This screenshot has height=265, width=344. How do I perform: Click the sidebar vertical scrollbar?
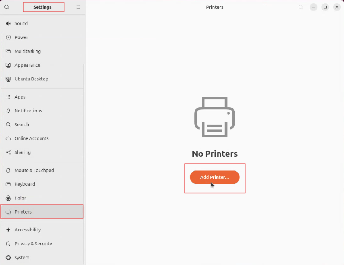(x=84, y=164)
